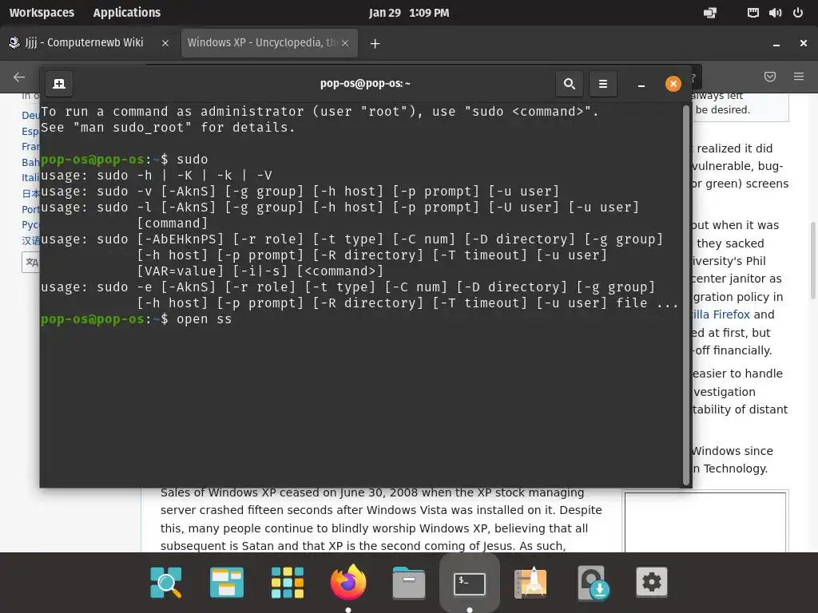Click the Terminal icon in dock

[x=470, y=583]
